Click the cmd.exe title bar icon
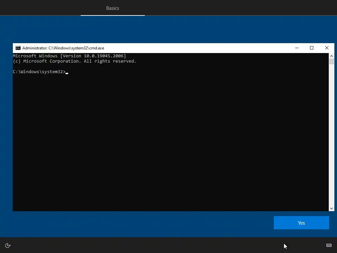Image resolution: width=337 pixels, height=253 pixels. 18,48
